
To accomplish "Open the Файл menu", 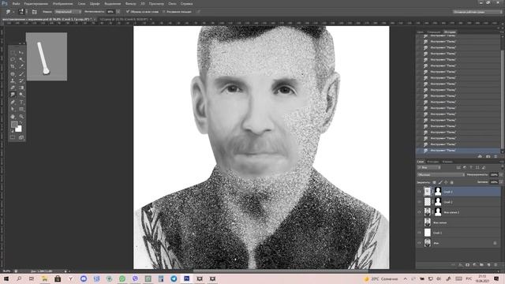I will click(16, 3).
